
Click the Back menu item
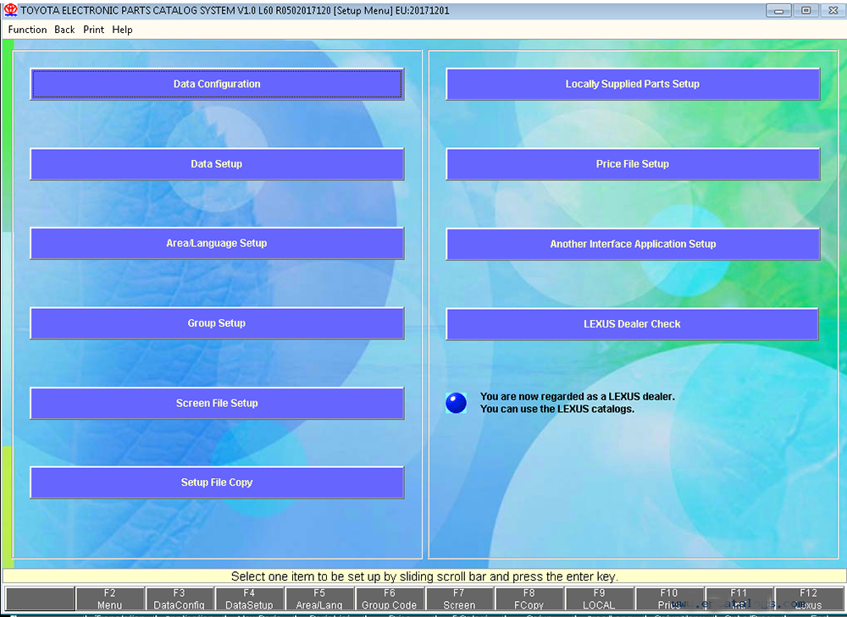pyautogui.click(x=65, y=30)
